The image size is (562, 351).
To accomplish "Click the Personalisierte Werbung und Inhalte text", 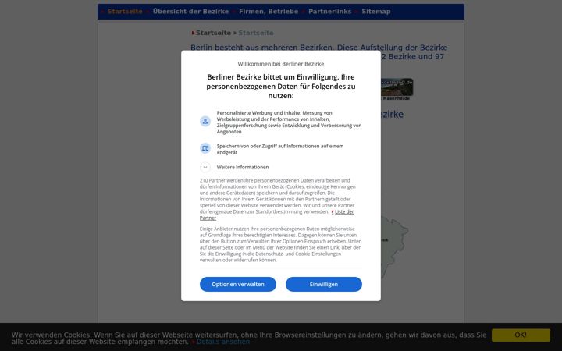I will click(x=289, y=122).
